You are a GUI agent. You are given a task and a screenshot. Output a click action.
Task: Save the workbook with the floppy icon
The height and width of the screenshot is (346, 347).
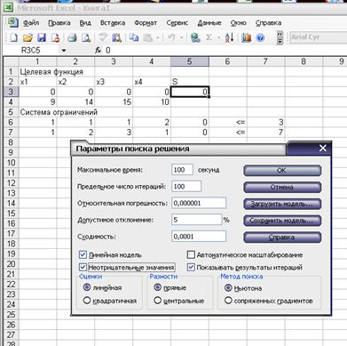pyautogui.click(x=42, y=38)
